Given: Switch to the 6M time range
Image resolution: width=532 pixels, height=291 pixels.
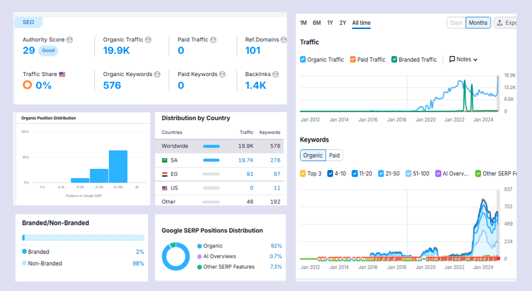Looking at the screenshot, I should pos(317,23).
